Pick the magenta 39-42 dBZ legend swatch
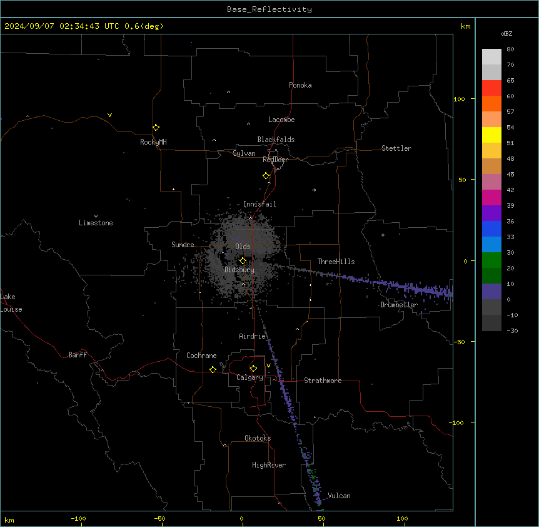 491,197
